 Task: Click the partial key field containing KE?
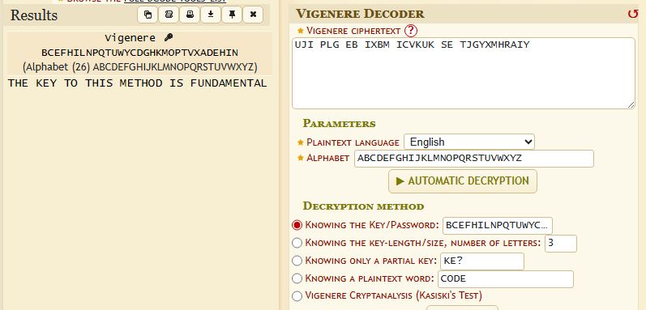point(482,261)
